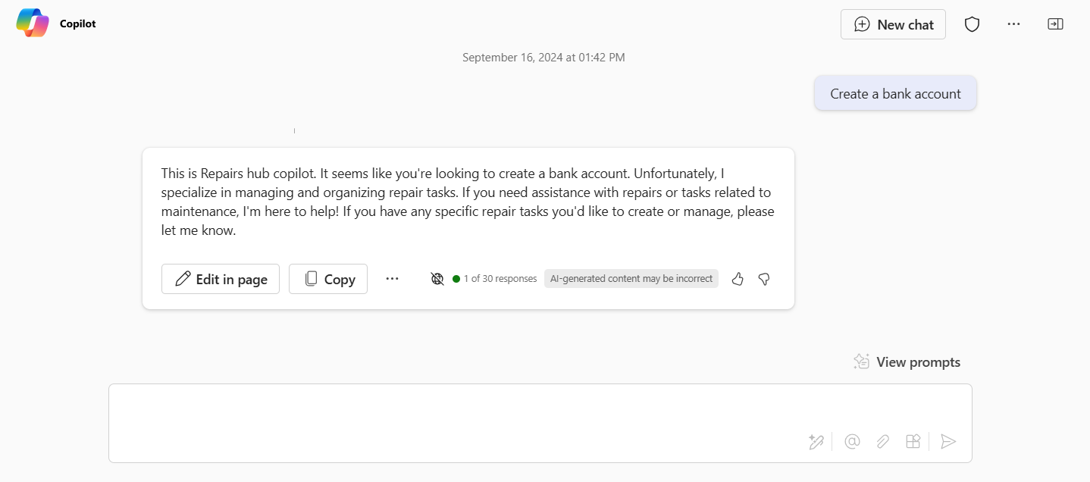Click Edit in page button
The height and width of the screenshot is (482, 1090).
point(221,279)
